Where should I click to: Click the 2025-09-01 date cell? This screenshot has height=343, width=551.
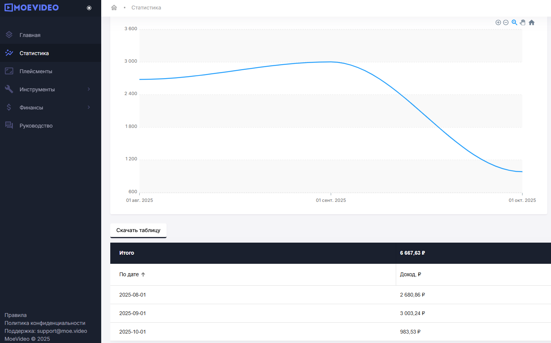[133, 313]
